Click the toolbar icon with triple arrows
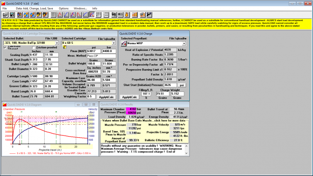 [x=121, y=14]
